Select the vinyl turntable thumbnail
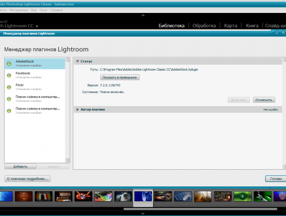This screenshot has width=286, height=216. (163, 196)
